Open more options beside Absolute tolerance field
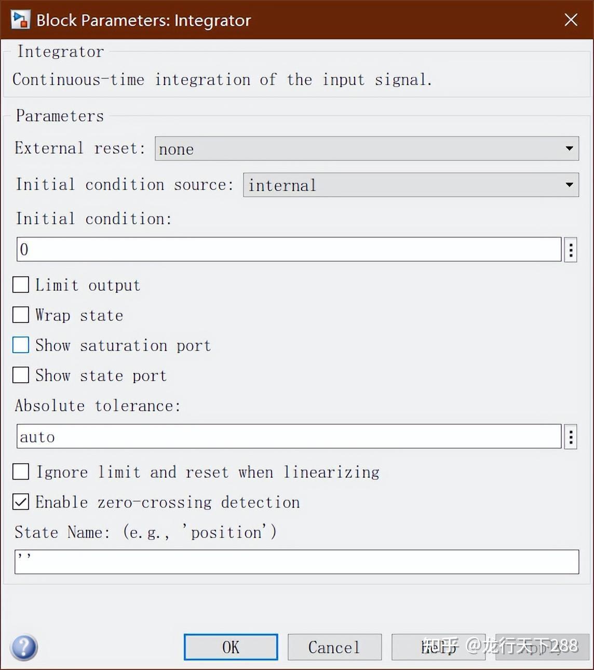Viewport: 594px width, 670px height. pyautogui.click(x=571, y=437)
